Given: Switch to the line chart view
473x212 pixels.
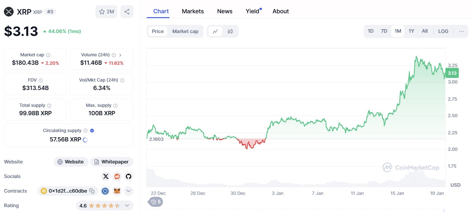Looking at the screenshot, I should point(215,31).
